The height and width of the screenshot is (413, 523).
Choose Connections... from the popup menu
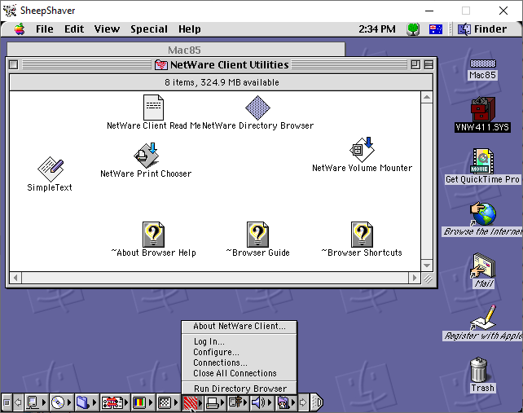tap(240, 362)
